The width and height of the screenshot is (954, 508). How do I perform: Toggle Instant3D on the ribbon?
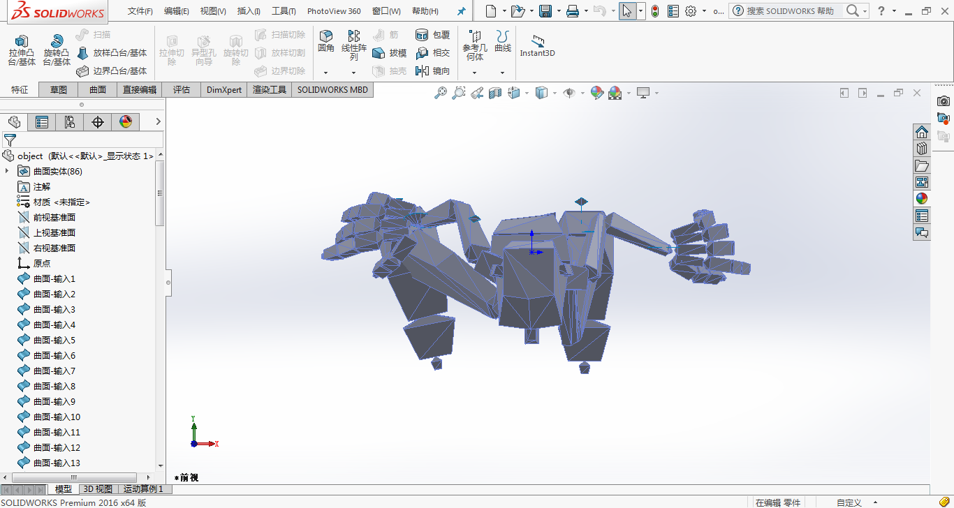pyautogui.click(x=536, y=43)
